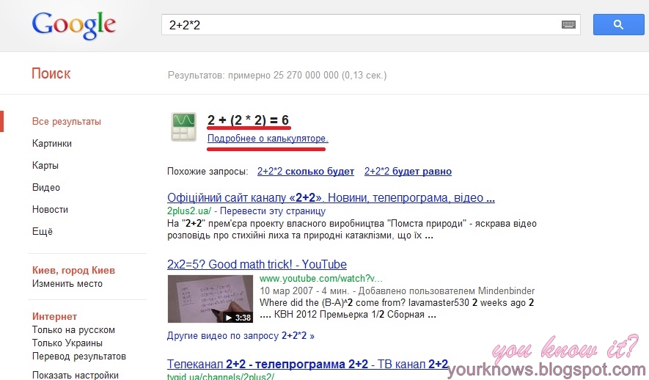This screenshot has height=380, width=649.
Task: Click the blue magnifier search button
Action: pyautogui.click(x=618, y=24)
